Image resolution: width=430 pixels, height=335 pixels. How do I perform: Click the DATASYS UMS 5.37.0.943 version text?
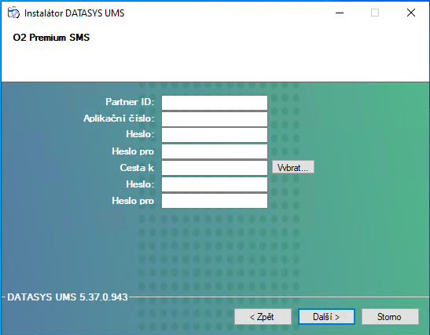coord(68,297)
